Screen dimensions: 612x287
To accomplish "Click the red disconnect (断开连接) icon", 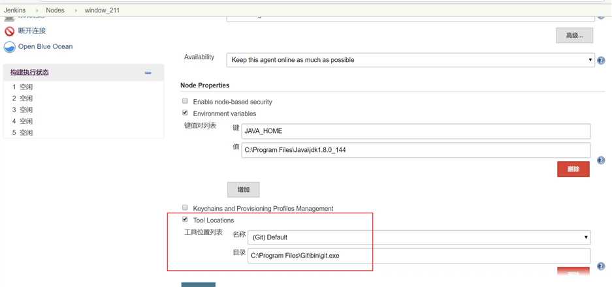I will (9, 31).
